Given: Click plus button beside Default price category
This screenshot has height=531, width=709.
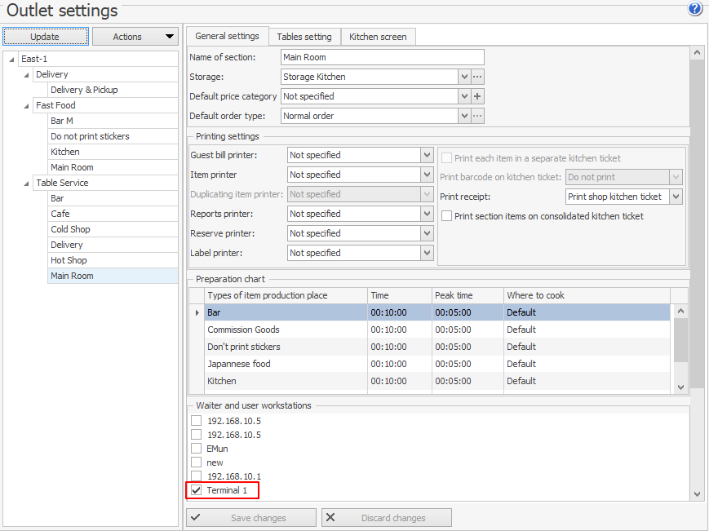Looking at the screenshot, I should [x=478, y=96].
